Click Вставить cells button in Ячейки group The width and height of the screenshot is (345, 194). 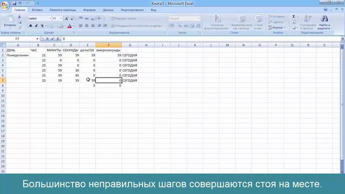(x=277, y=17)
